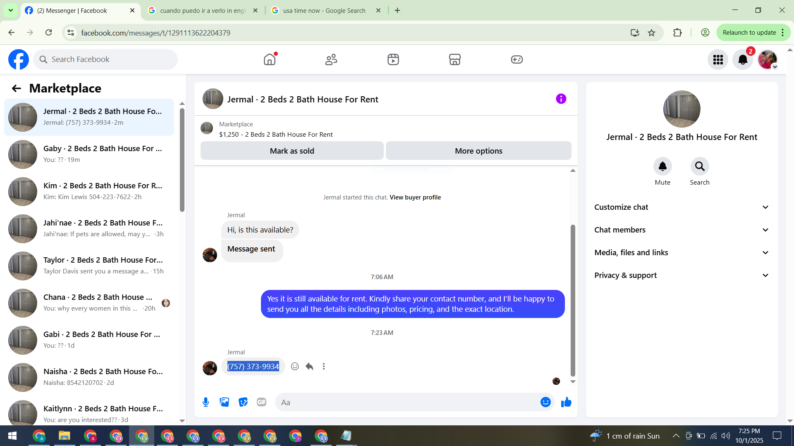Open emoji picker in message box
This screenshot has width=794, height=446.
pyautogui.click(x=545, y=402)
